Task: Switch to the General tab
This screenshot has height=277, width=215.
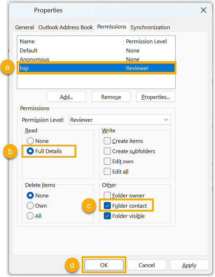Action: tap(25, 27)
